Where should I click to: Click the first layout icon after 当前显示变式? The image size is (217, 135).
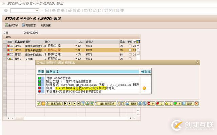point(119,103)
